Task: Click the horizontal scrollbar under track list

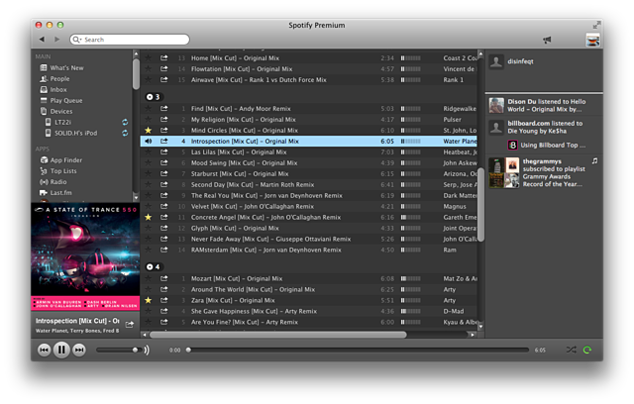Action: pos(278,335)
